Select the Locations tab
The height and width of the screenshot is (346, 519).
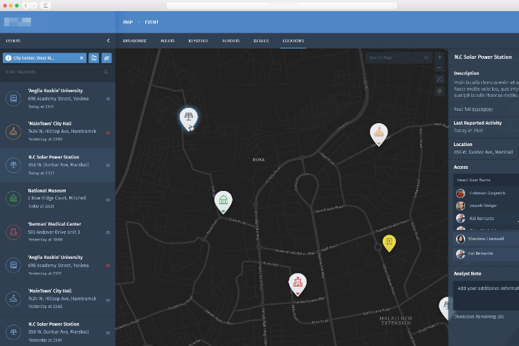coord(293,41)
